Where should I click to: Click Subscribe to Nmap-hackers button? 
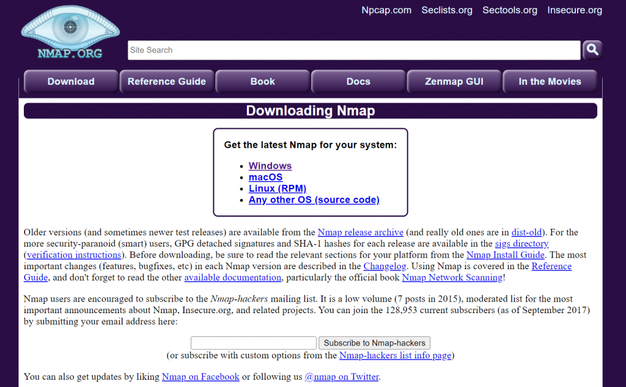(x=375, y=343)
